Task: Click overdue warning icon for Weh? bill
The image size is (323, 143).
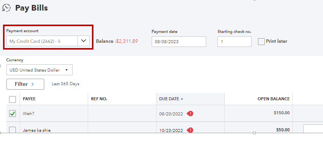Action: pyautogui.click(x=190, y=113)
